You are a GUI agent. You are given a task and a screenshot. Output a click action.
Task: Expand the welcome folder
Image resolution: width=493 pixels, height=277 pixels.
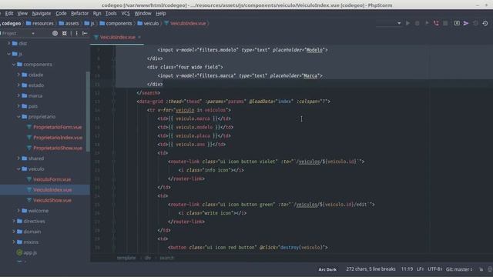tap(18, 211)
